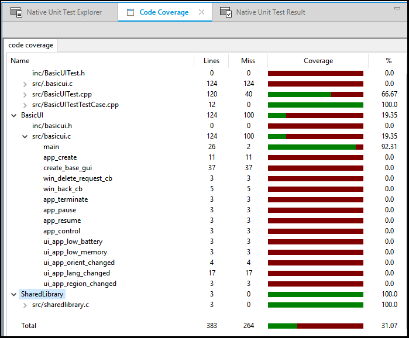Click the Code Coverage tab icon
Viewport: 409px width, 338px height.
(130, 12)
